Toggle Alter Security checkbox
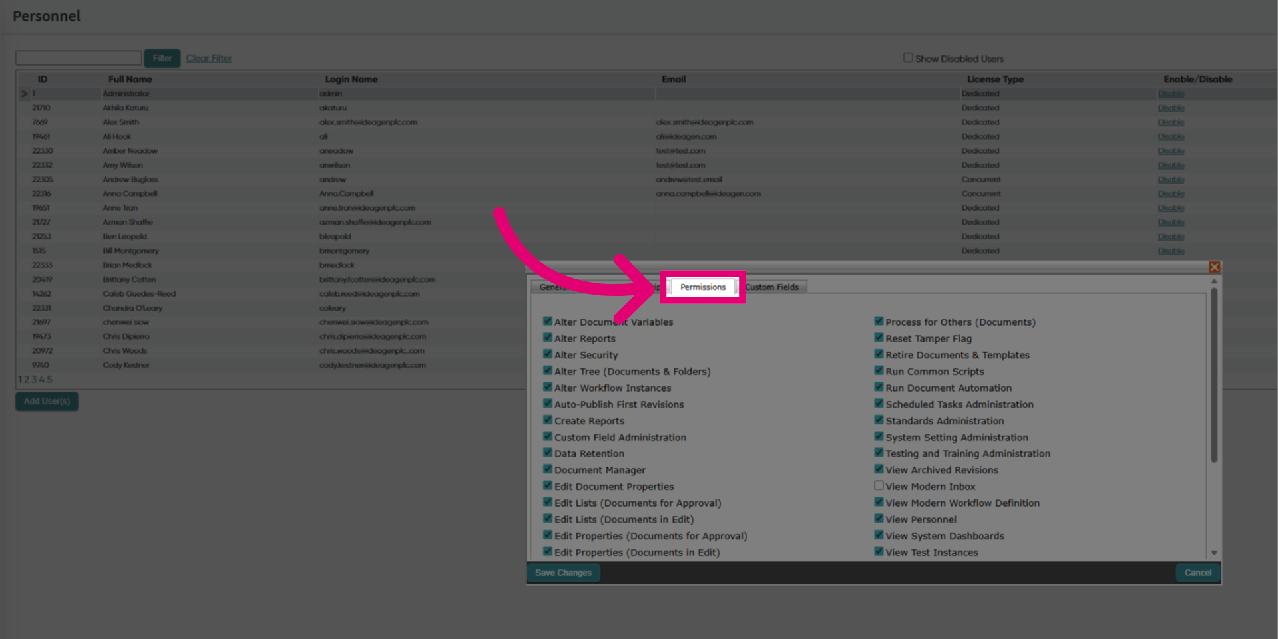The image size is (1278, 639). (547, 354)
